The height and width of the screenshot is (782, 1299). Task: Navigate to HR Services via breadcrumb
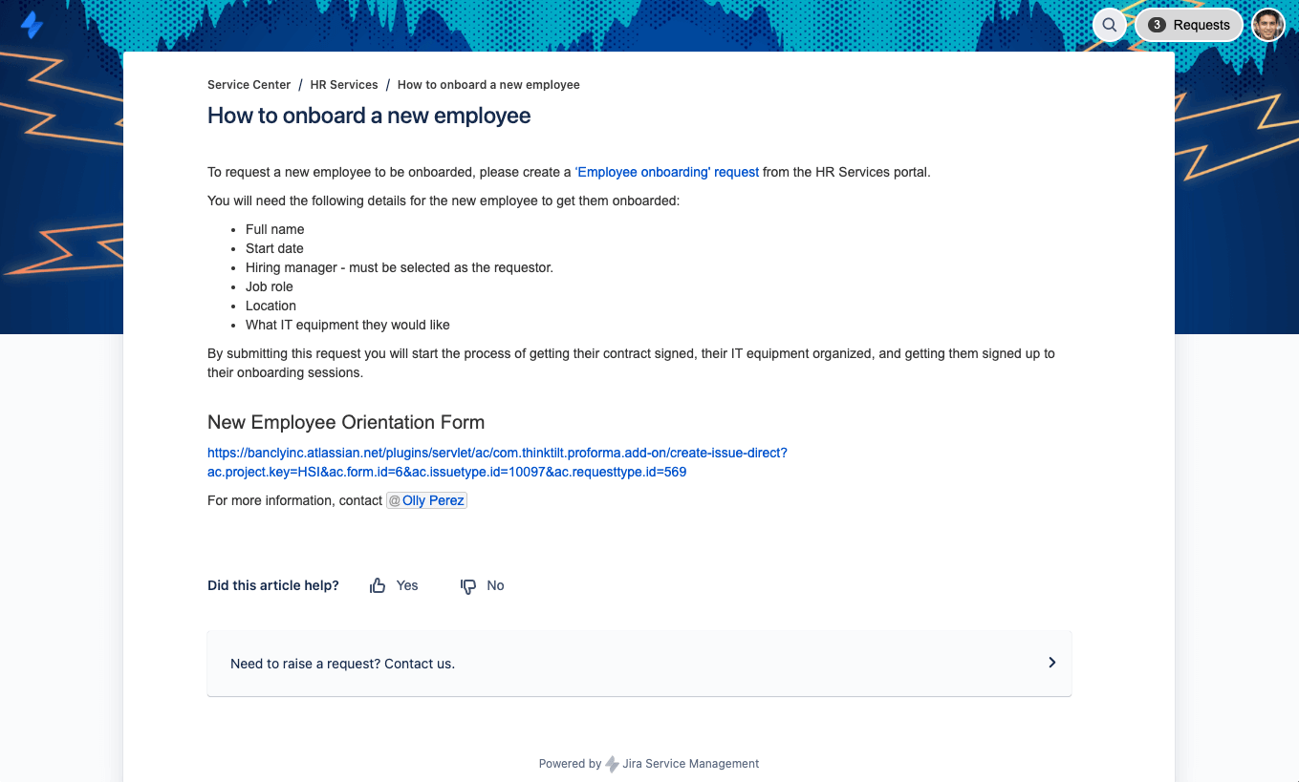(344, 84)
